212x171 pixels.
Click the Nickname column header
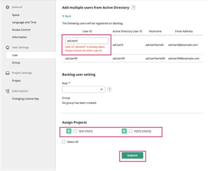(x=155, y=31)
